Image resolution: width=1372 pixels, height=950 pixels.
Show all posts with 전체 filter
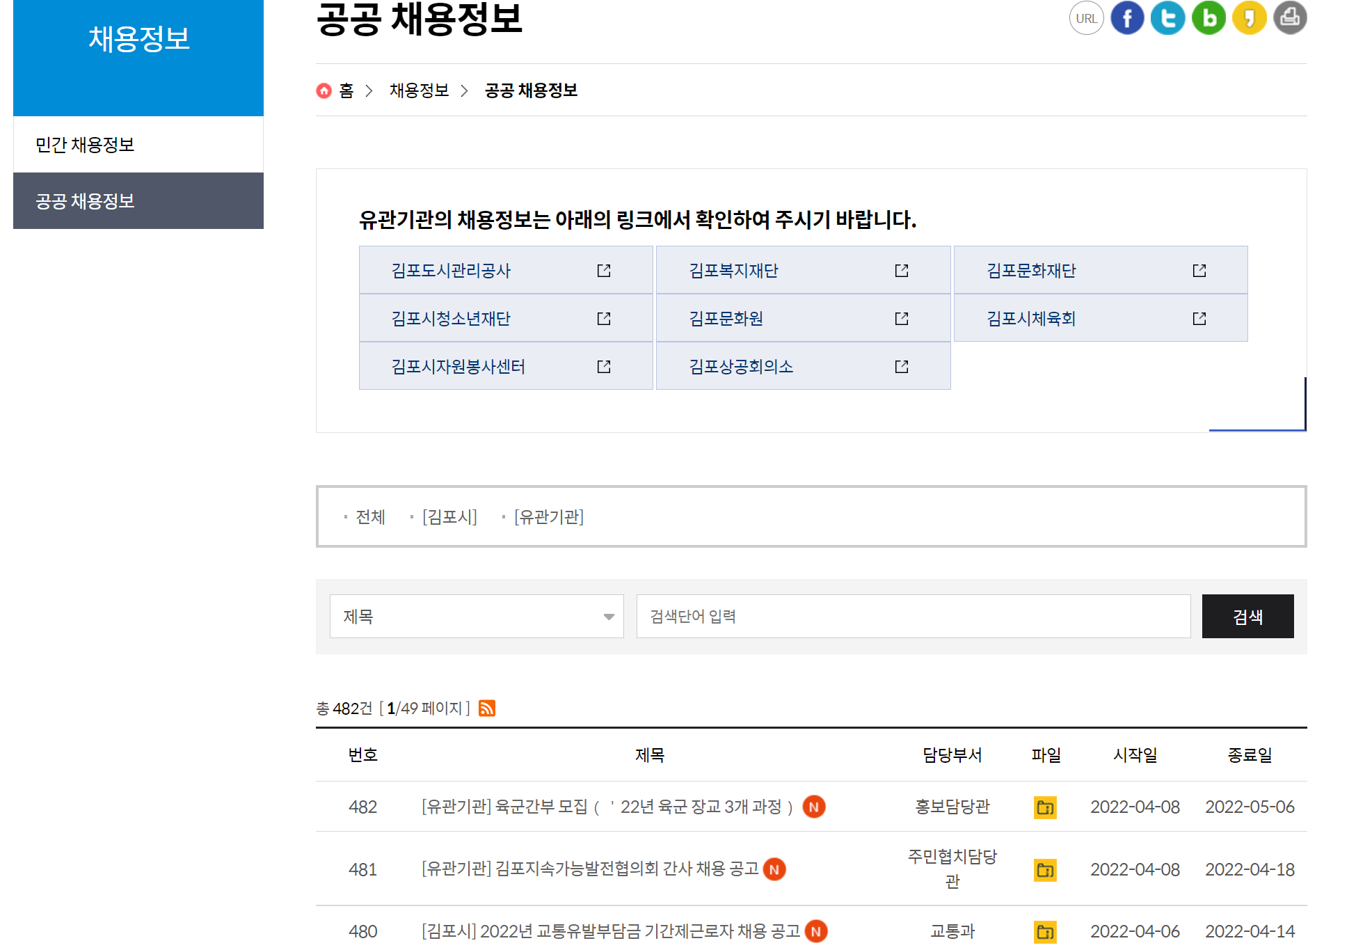click(370, 517)
